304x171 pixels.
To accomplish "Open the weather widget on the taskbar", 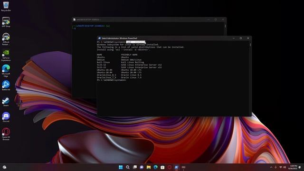I will (x=4, y=167).
